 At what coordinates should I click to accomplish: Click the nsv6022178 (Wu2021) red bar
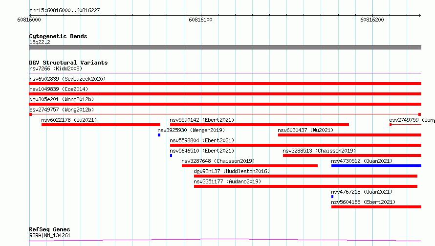coord(101,125)
